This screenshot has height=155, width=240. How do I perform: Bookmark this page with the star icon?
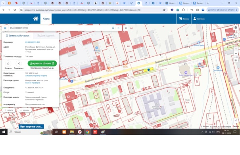coord(164,10)
